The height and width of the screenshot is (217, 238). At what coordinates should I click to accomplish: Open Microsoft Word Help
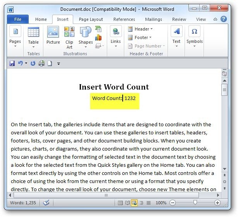(x=224, y=19)
